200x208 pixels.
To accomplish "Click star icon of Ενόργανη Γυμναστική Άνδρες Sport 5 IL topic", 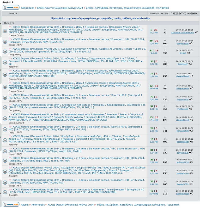I will [5, 51].
